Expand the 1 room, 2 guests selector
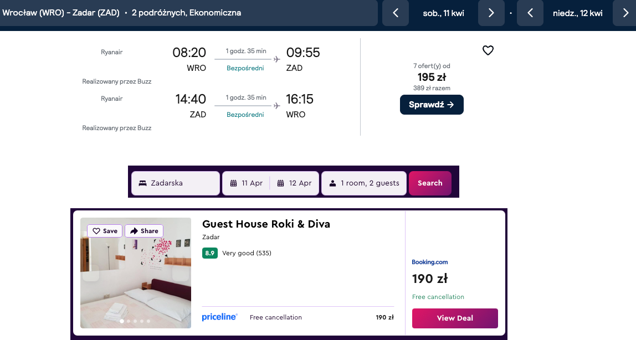Viewport: 636px width, 340px height. coord(364,183)
